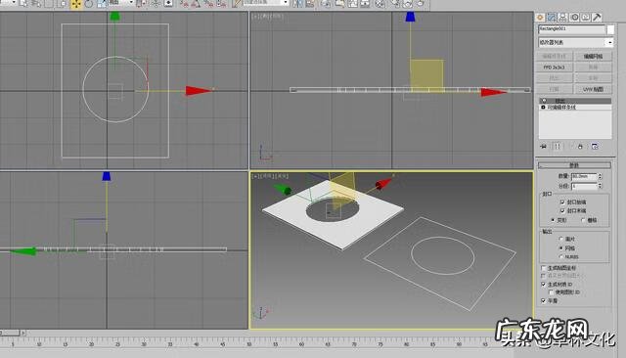Click the Pin Stack icon
Image resolution: width=626 pixels, height=358 pixels.
click(x=544, y=147)
